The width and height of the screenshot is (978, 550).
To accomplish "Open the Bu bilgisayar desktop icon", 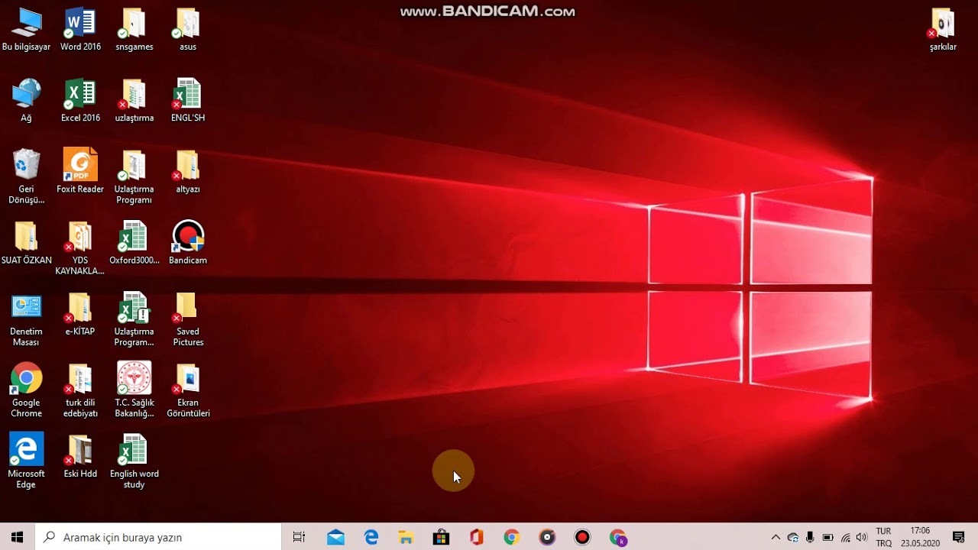I will click(26, 30).
